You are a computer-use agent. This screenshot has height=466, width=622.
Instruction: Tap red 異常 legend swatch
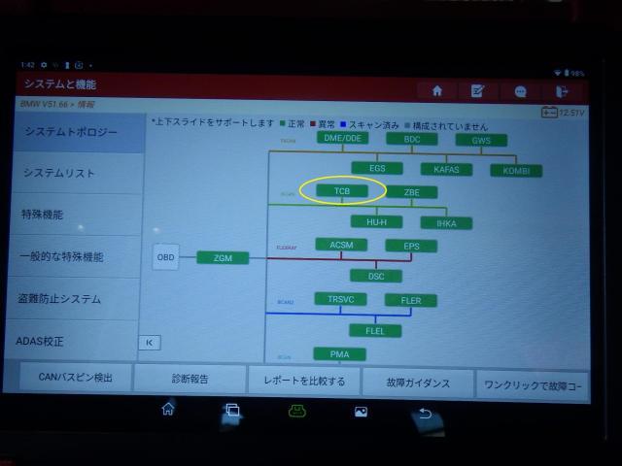point(313,124)
